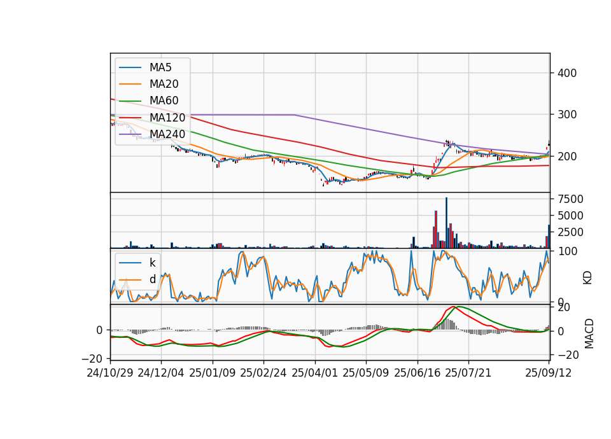Select the MA5 legend label

click(160, 67)
